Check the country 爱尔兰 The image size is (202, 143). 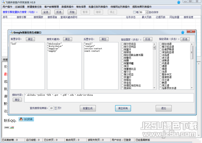pyautogui.click(x=122, y=72)
